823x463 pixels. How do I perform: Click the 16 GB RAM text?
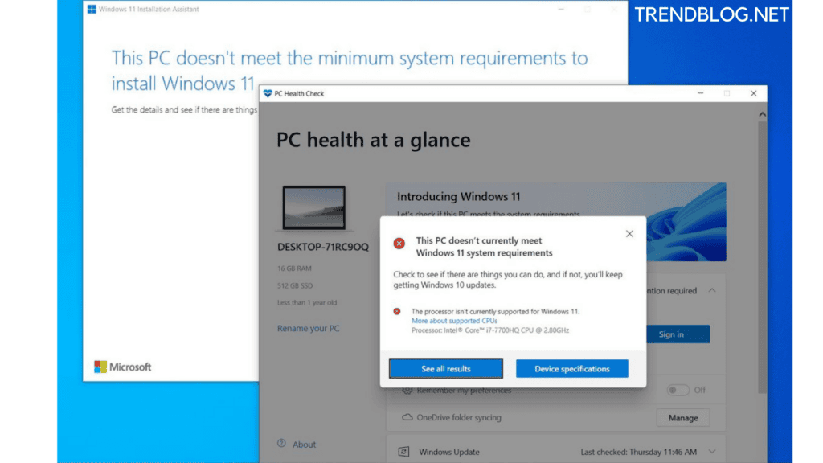[294, 268]
